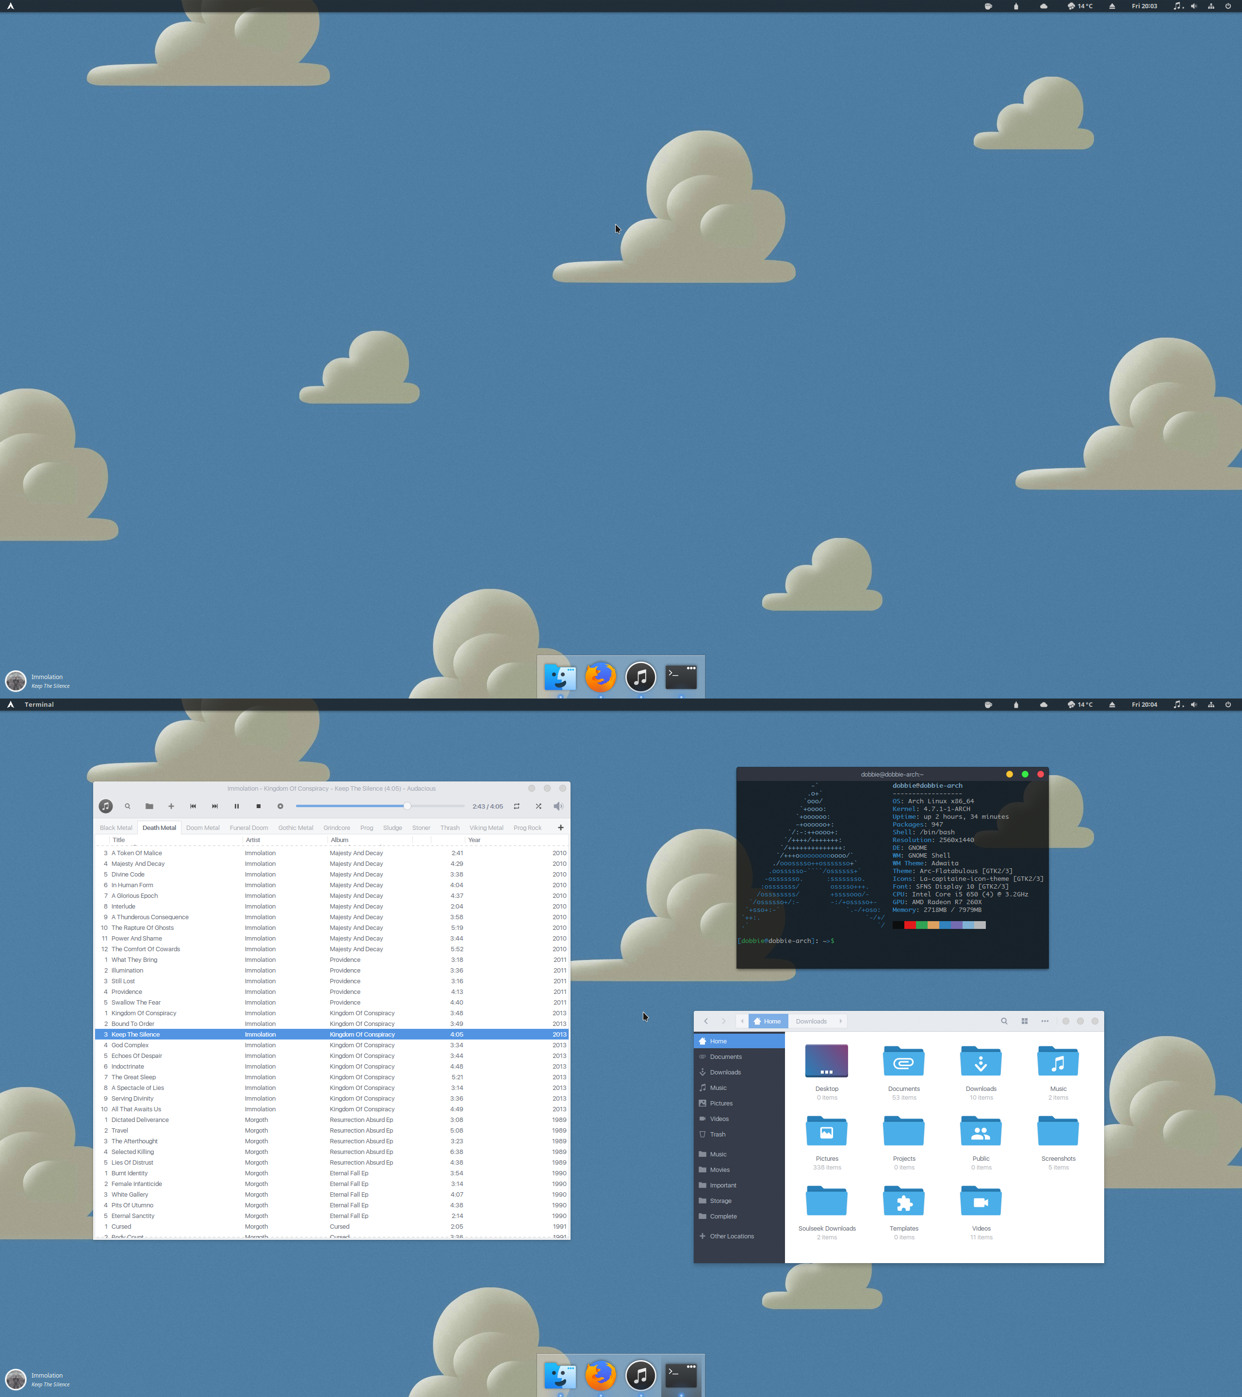Image resolution: width=1242 pixels, height=1397 pixels.
Task: Toggle grid view in file manager
Action: [1025, 1021]
